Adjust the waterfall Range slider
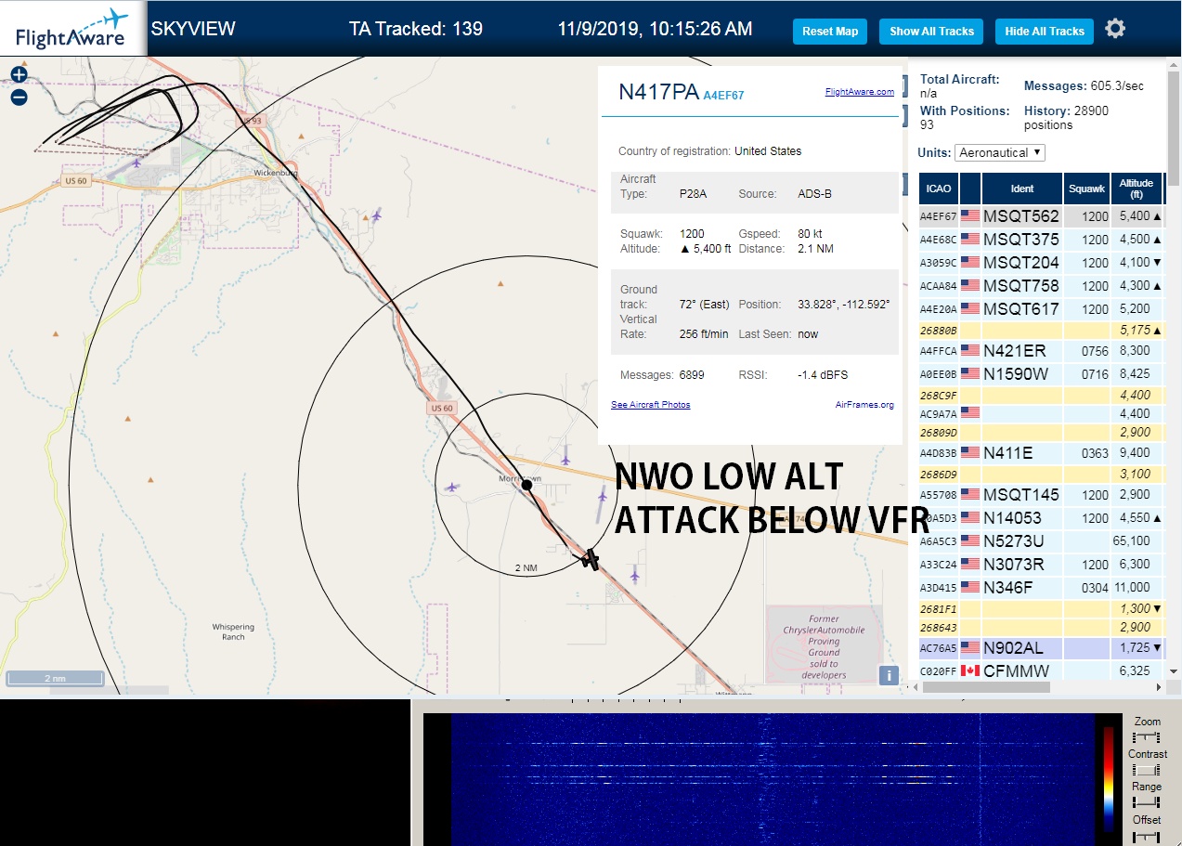The height and width of the screenshot is (846, 1182). 1148,801
